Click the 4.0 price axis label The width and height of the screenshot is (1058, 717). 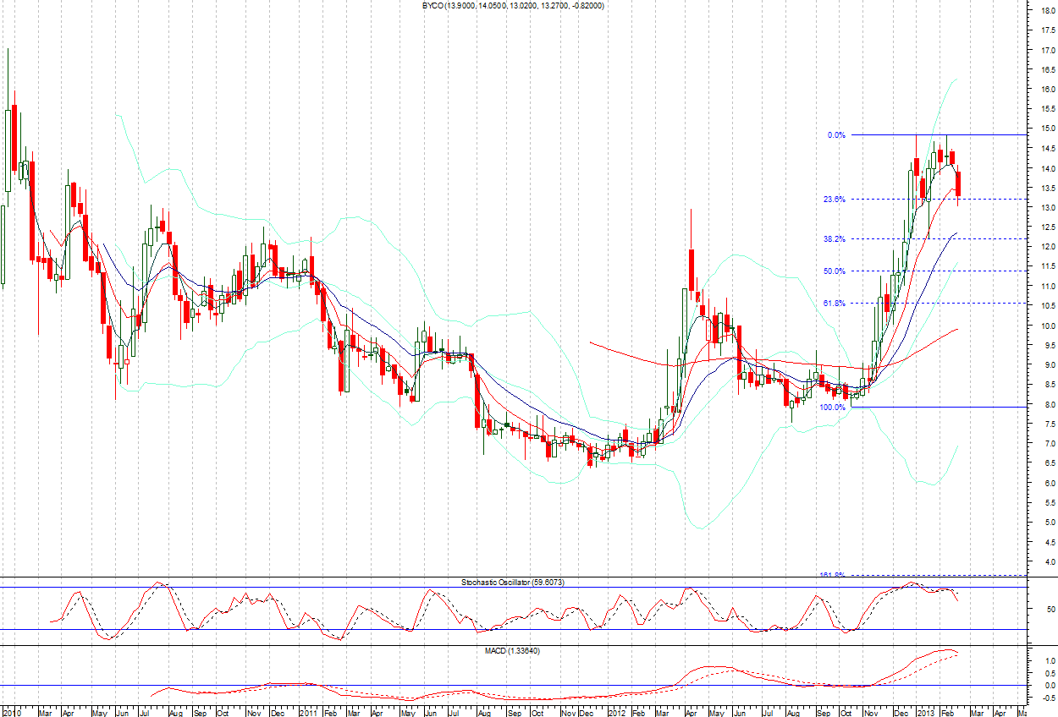pyautogui.click(x=1046, y=561)
